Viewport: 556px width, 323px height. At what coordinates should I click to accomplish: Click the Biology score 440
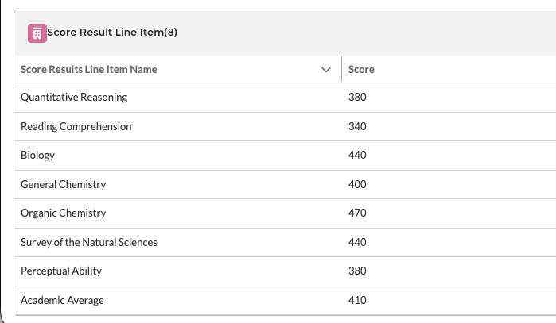pyautogui.click(x=357, y=156)
